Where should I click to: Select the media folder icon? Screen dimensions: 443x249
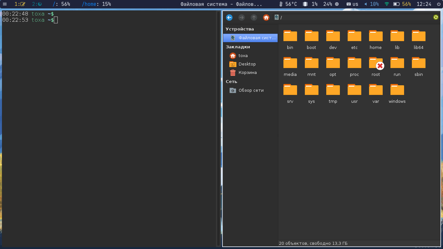point(290,63)
